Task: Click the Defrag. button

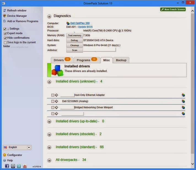Action: (x=74, y=40)
